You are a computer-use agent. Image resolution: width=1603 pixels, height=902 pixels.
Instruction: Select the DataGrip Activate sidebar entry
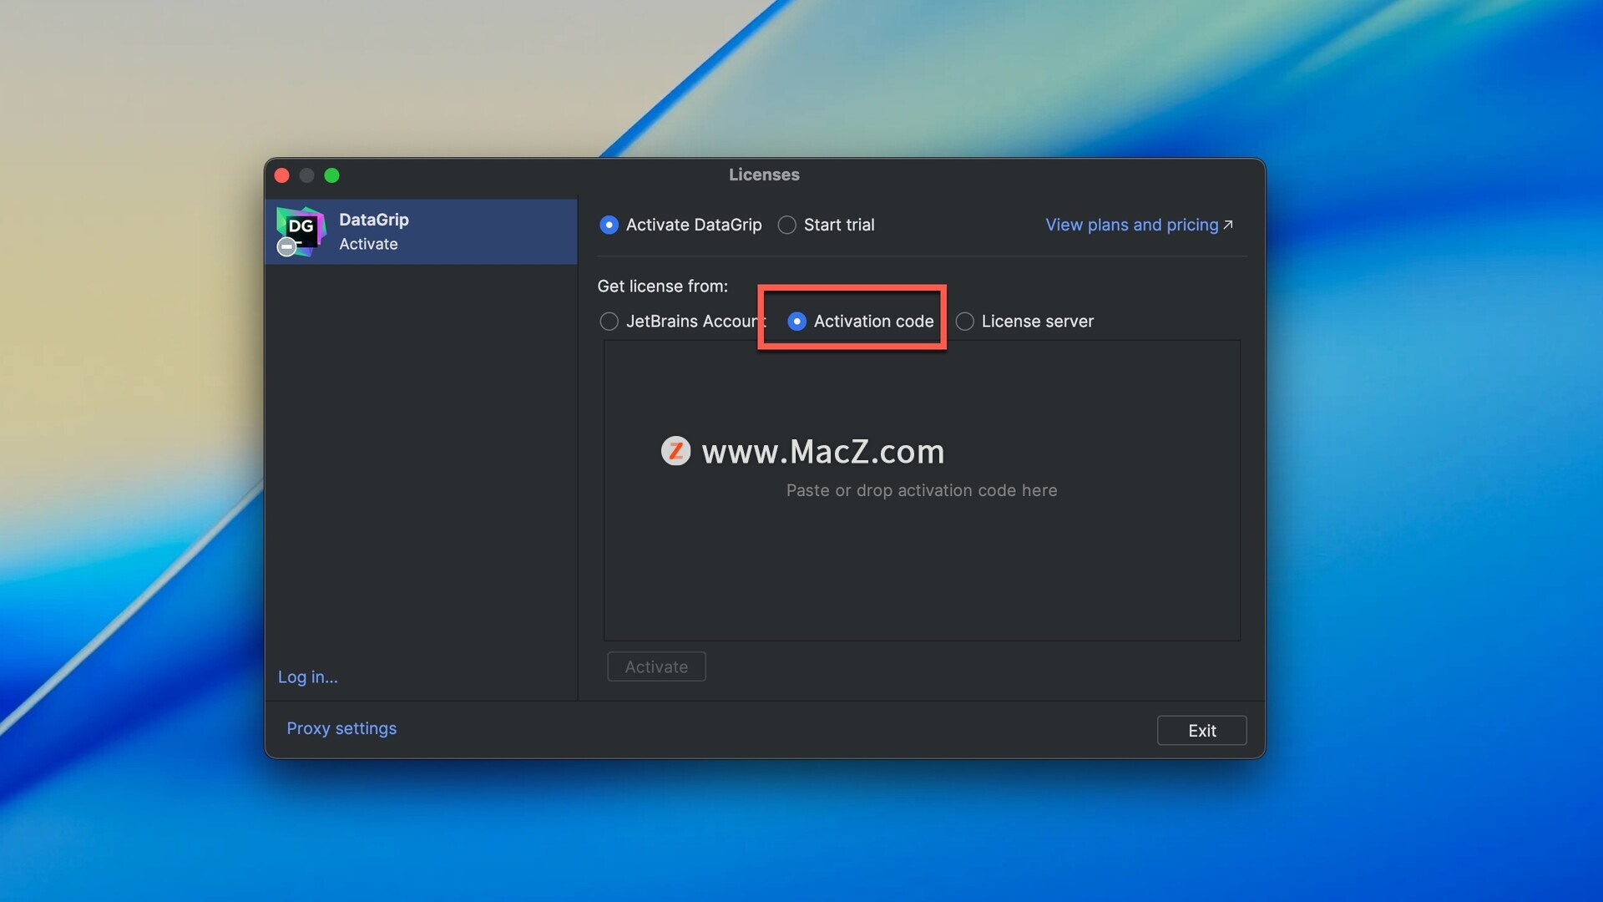click(x=421, y=231)
